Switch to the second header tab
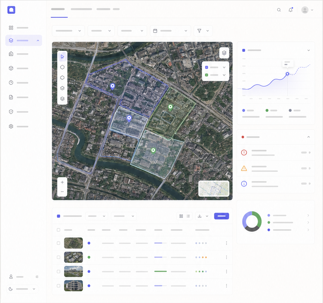This screenshot has height=303, width=323. [x=81, y=9]
